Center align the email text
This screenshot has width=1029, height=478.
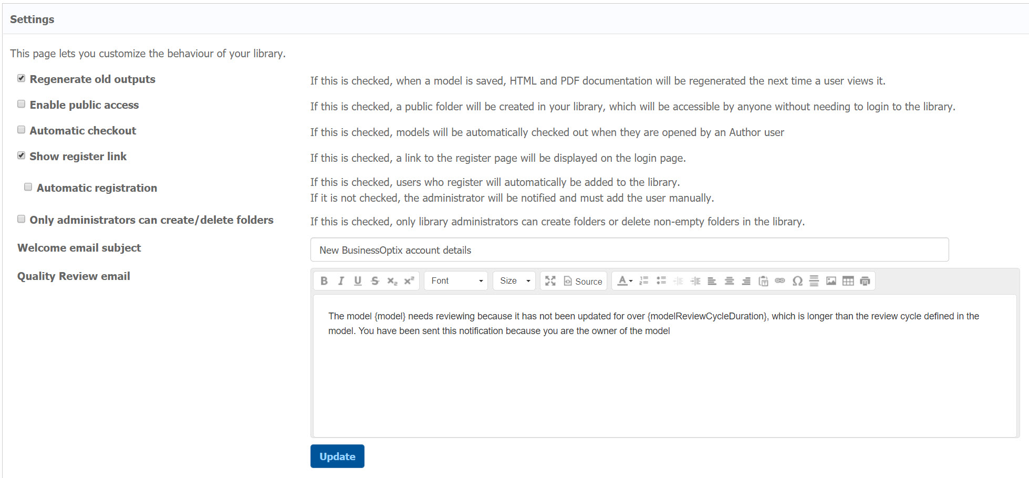pos(729,281)
